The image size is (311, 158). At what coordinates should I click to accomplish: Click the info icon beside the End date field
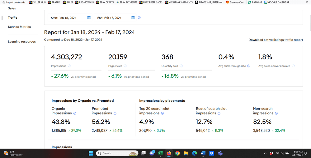(139, 18)
